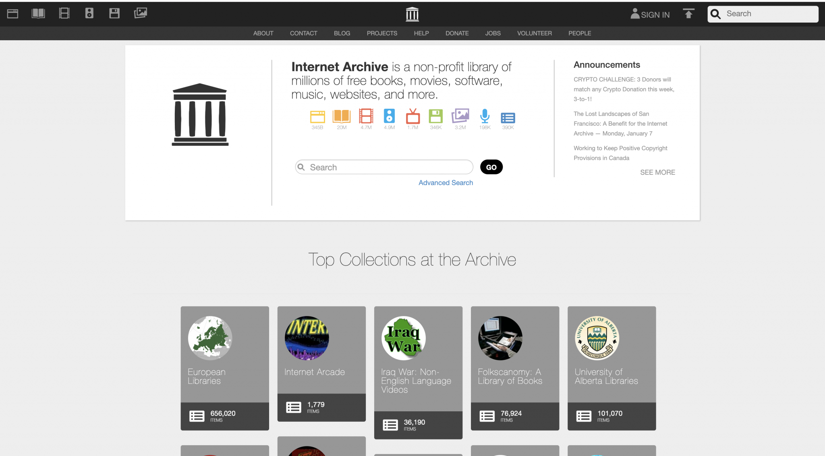825x456 pixels.
Task: Open the Texts book icon in top navigation bar
Action: pyautogui.click(x=38, y=14)
